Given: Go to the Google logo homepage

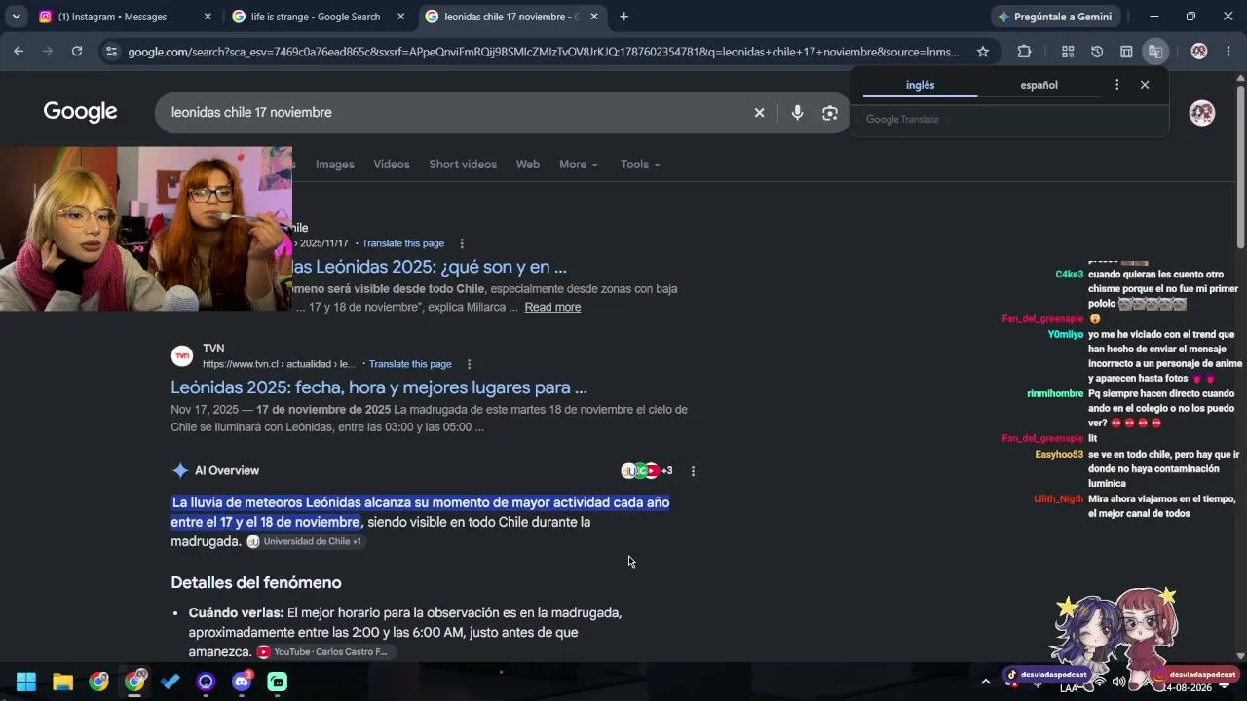Looking at the screenshot, I should [80, 112].
